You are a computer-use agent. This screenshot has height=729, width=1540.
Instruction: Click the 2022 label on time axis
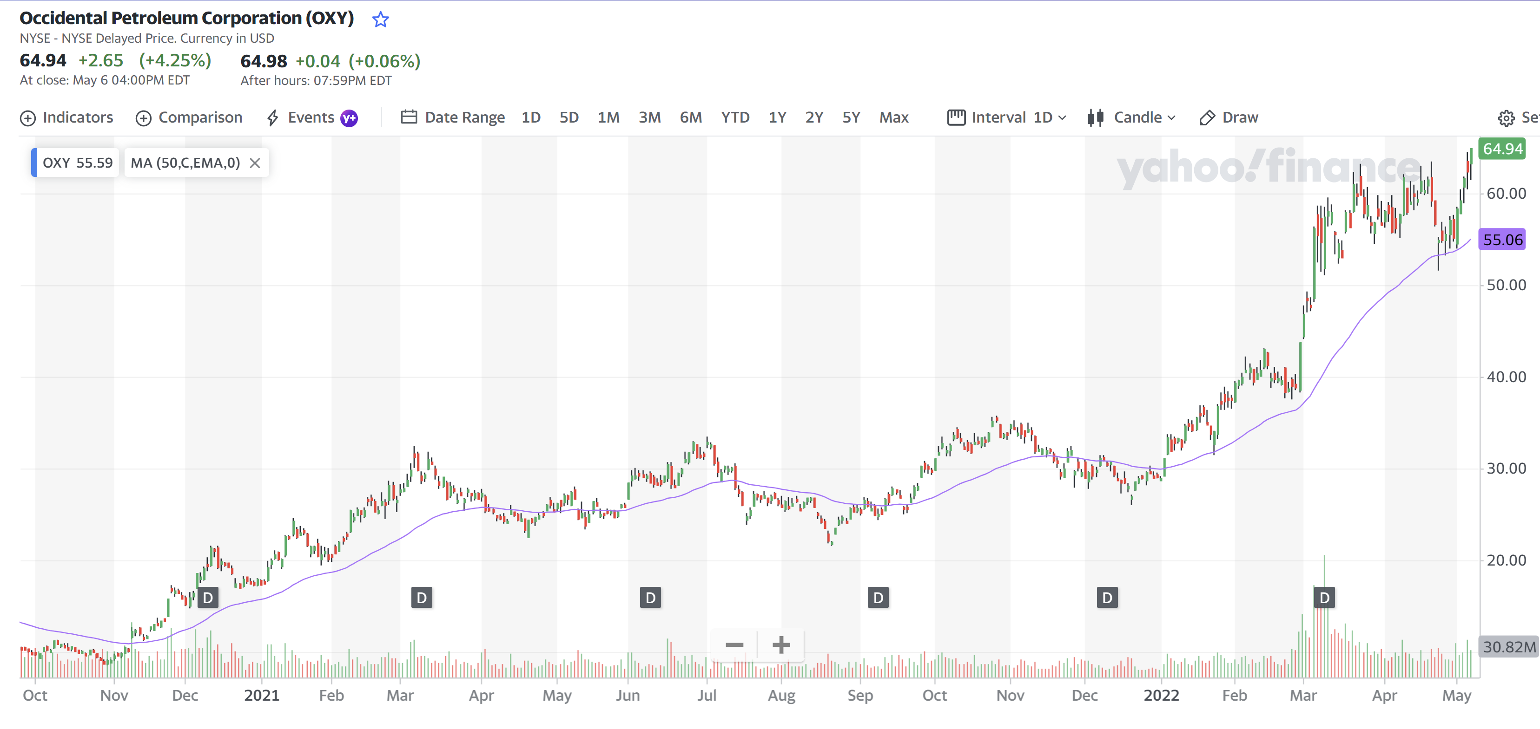point(1161,696)
